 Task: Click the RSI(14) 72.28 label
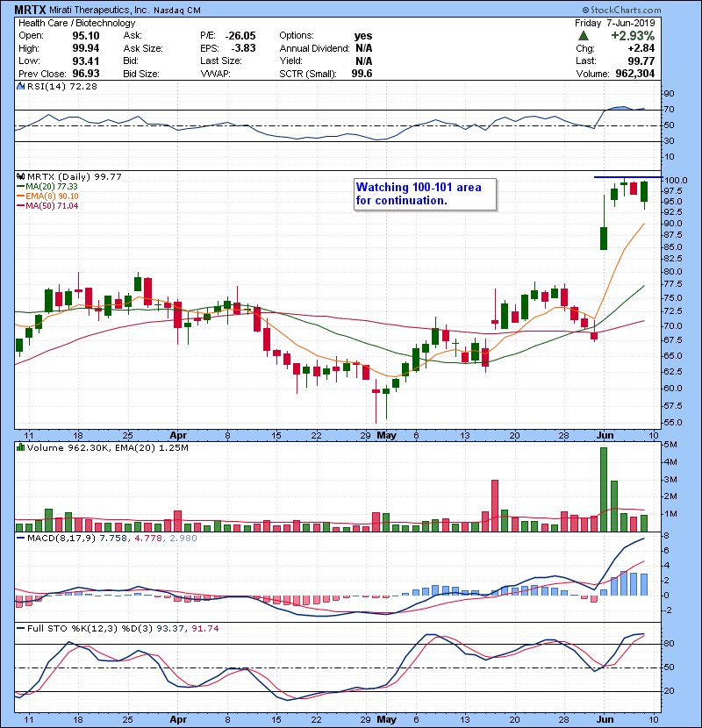62,86
